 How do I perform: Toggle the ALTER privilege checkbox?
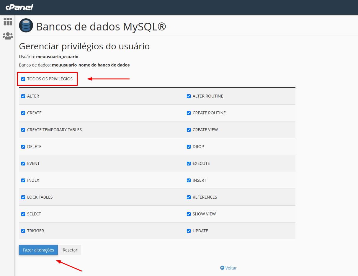(23, 96)
